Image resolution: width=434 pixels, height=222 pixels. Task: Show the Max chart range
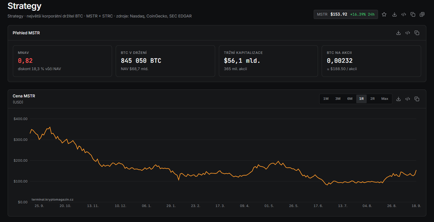(385, 99)
